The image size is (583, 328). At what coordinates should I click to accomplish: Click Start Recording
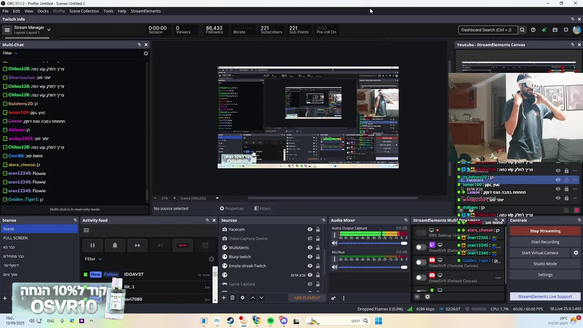point(545,242)
